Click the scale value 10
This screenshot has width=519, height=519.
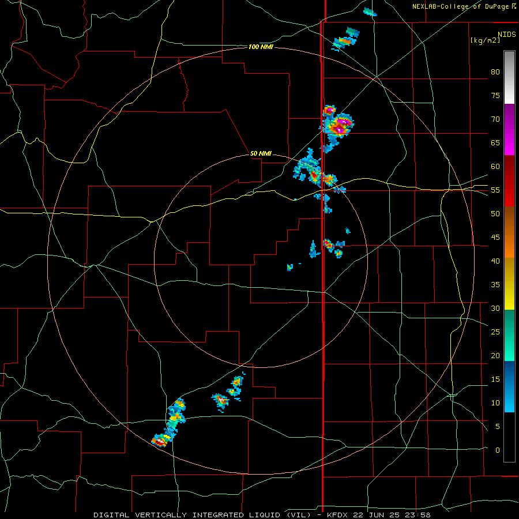click(x=495, y=403)
